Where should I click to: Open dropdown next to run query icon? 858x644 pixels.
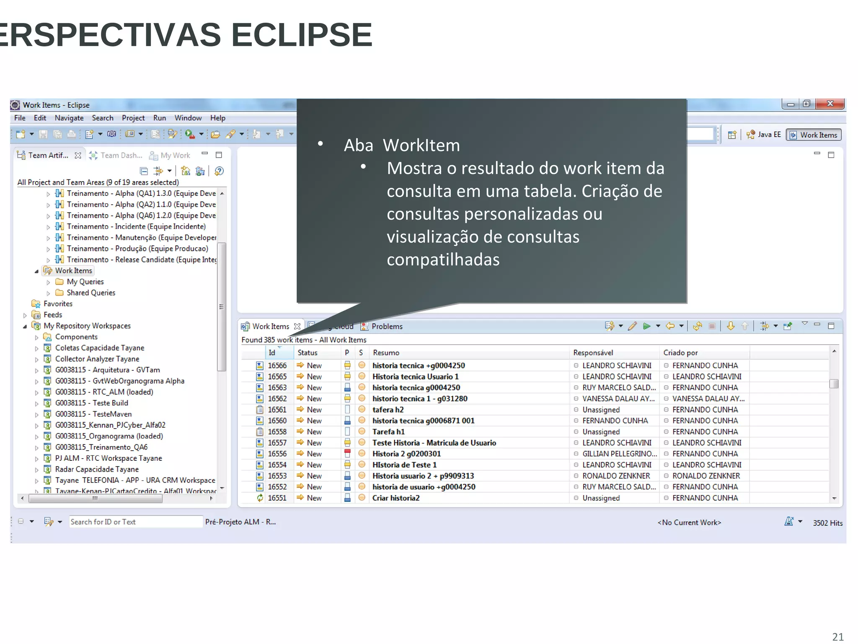pyautogui.click(x=658, y=326)
